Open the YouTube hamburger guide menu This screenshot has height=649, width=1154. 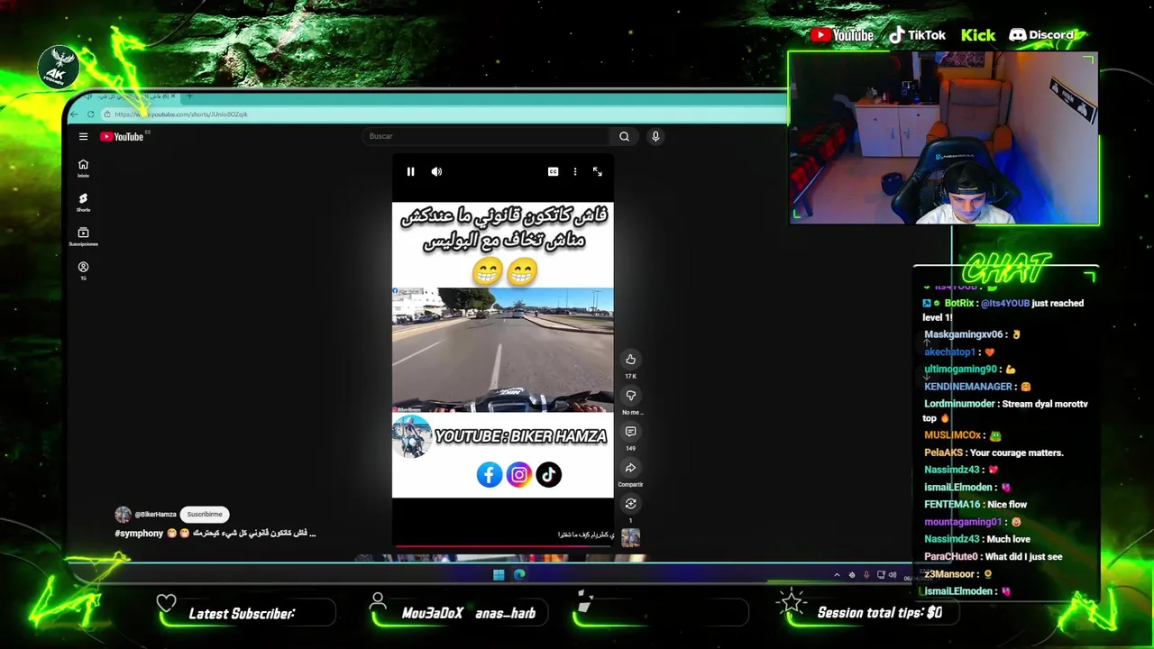(83, 137)
